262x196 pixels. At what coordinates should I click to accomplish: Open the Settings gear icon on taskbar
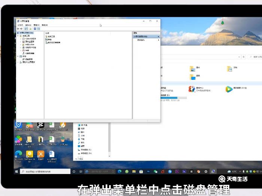tap(205, 171)
